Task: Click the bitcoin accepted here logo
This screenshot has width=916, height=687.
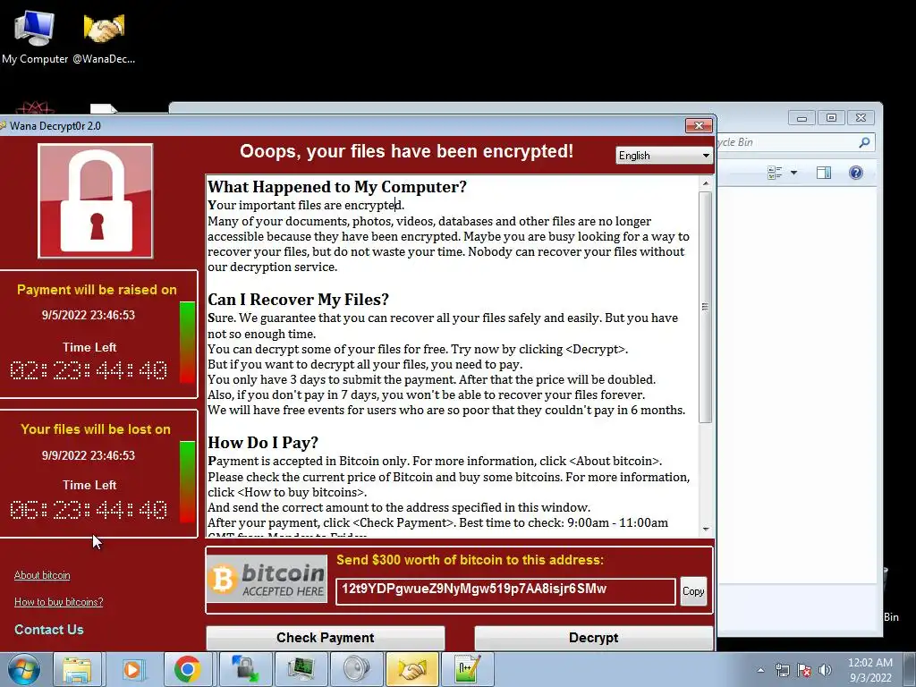Action: point(267,579)
